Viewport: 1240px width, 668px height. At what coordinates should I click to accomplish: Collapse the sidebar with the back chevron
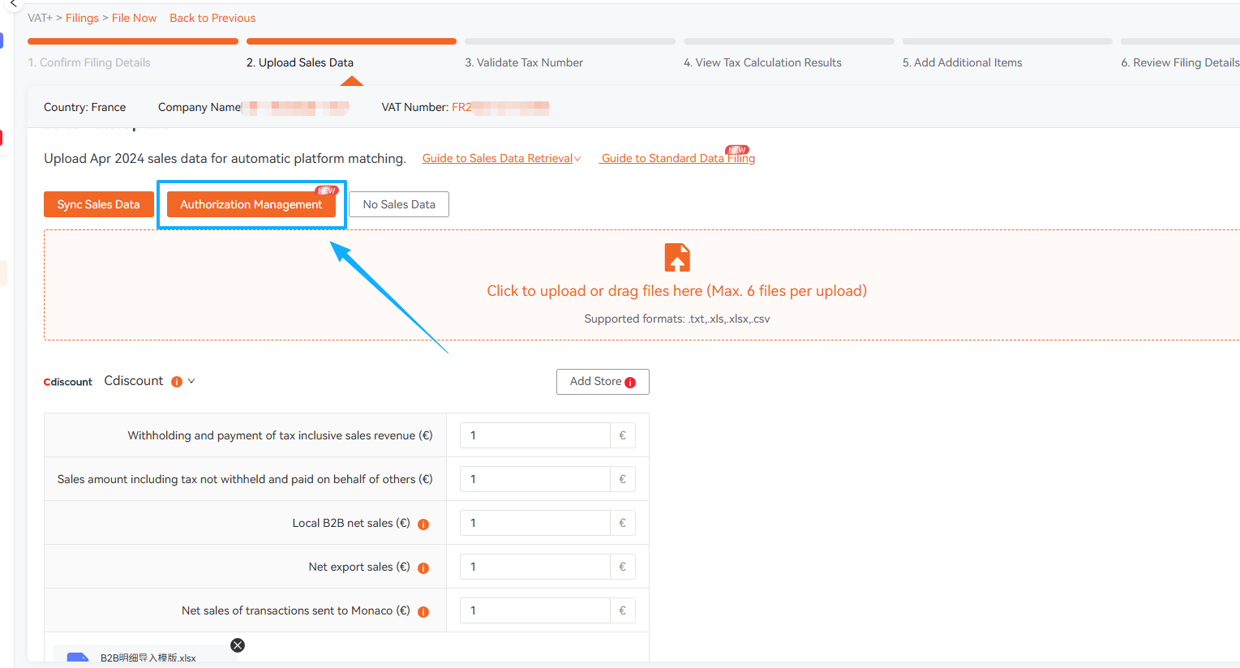coord(13,4)
